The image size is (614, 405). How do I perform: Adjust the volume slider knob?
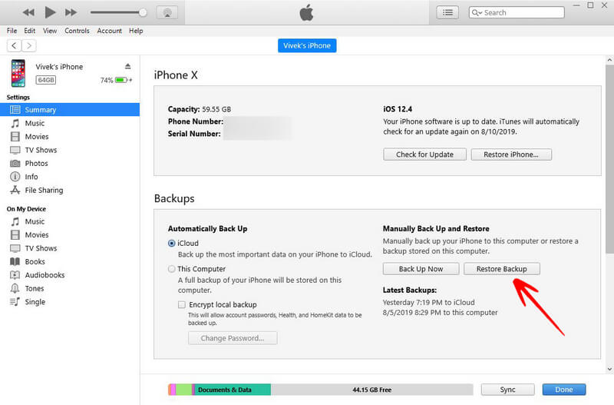tap(143, 12)
